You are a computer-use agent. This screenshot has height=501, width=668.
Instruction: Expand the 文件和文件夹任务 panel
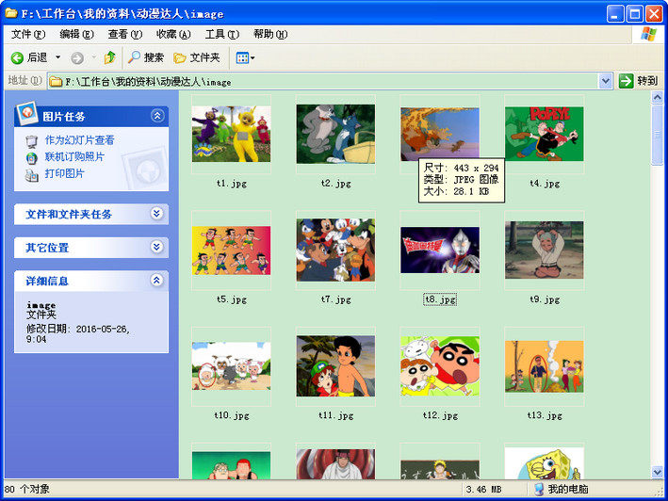[x=156, y=214]
